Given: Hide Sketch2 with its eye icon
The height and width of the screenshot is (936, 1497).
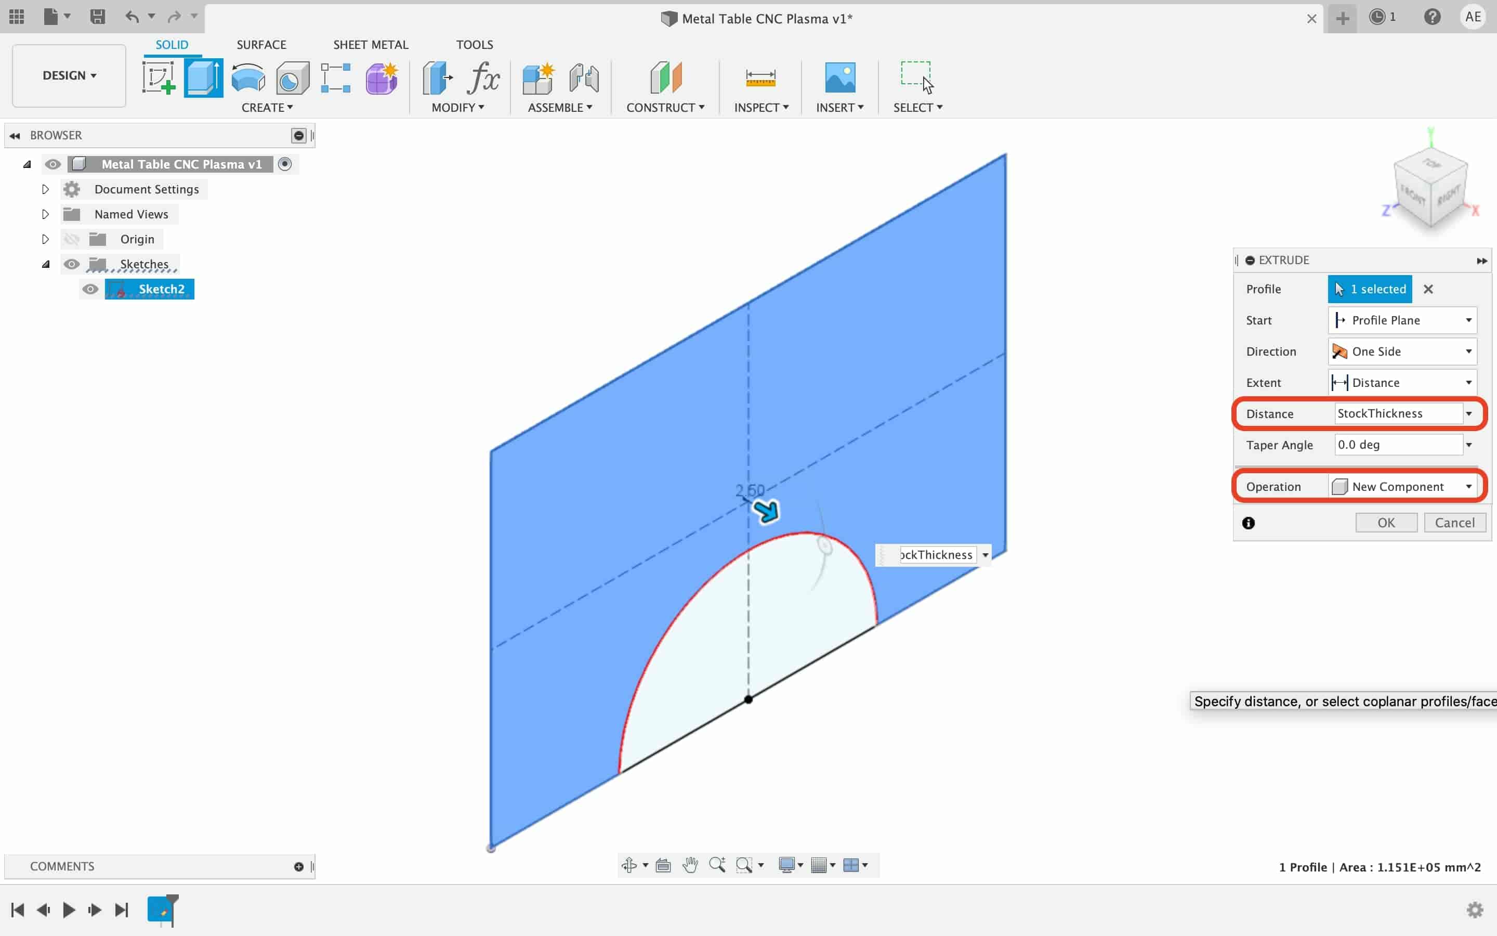Looking at the screenshot, I should point(90,289).
